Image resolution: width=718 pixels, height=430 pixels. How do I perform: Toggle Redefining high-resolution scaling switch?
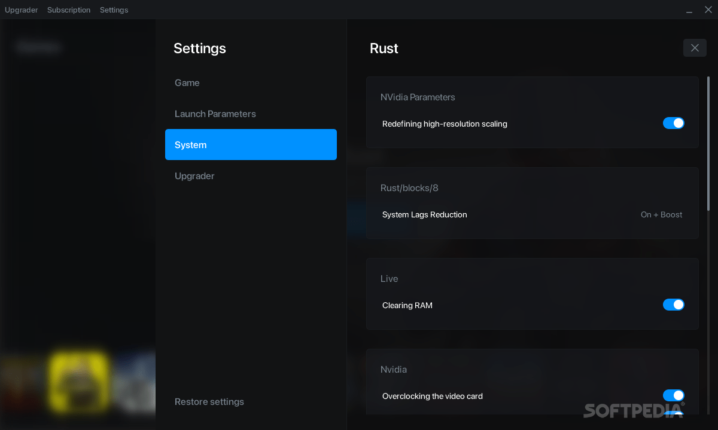(x=673, y=123)
